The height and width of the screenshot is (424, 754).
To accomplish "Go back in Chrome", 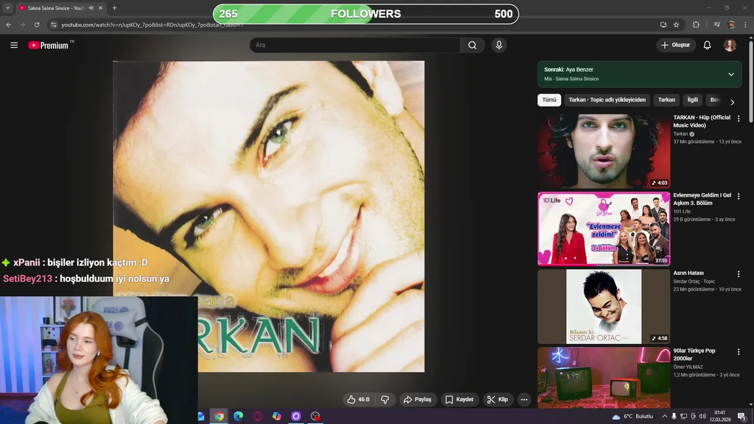I will pos(8,25).
